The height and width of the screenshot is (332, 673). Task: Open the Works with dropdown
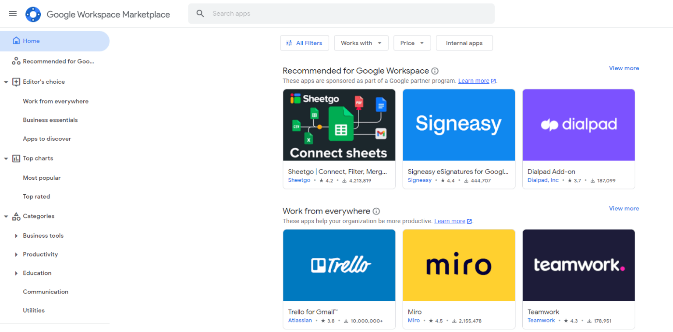(x=361, y=43)
